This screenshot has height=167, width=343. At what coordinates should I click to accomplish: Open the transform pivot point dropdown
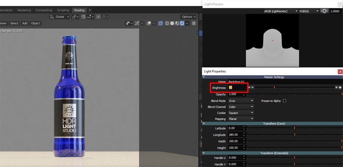[75, 17]
